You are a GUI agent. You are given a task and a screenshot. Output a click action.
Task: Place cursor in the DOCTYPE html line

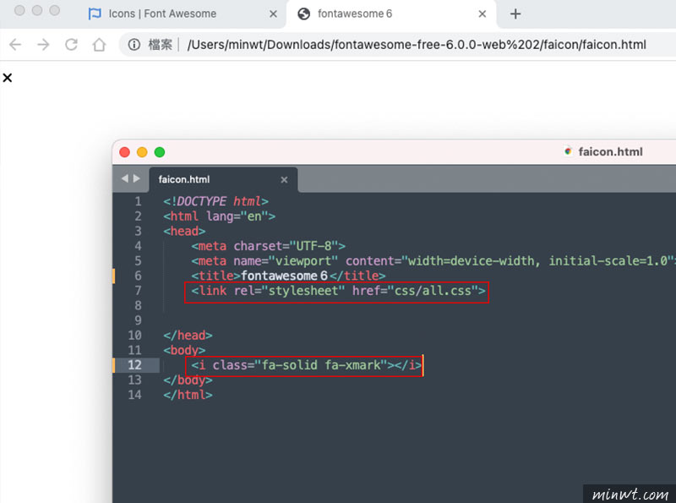pyautogui.click(x=215, y=201)
